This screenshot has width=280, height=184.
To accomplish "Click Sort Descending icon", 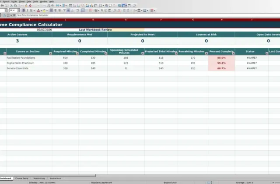I will [78, 6].
